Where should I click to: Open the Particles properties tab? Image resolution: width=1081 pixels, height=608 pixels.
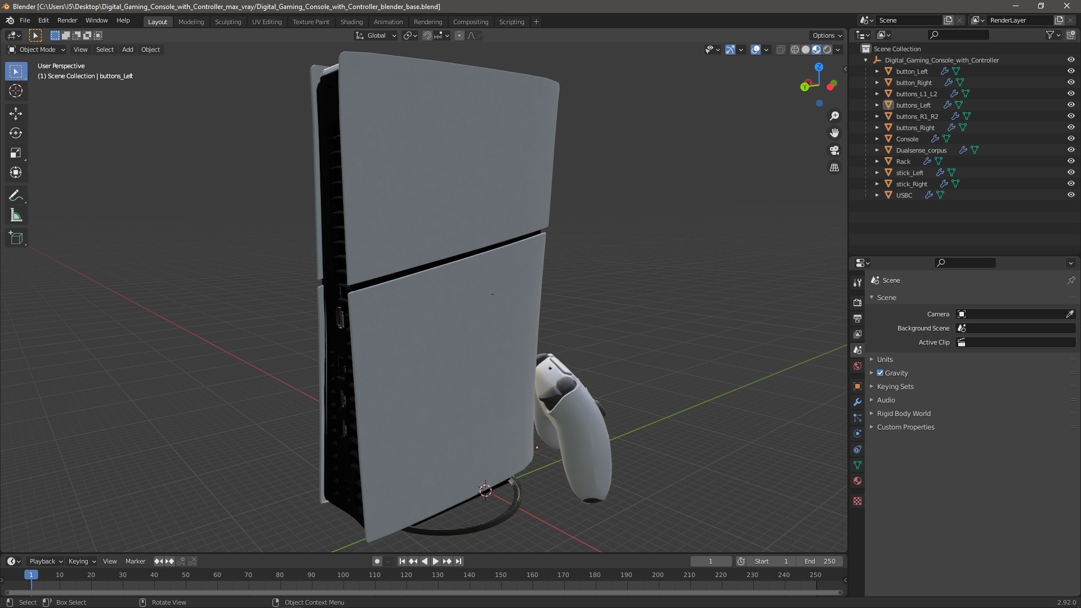(x=857, y=418)
